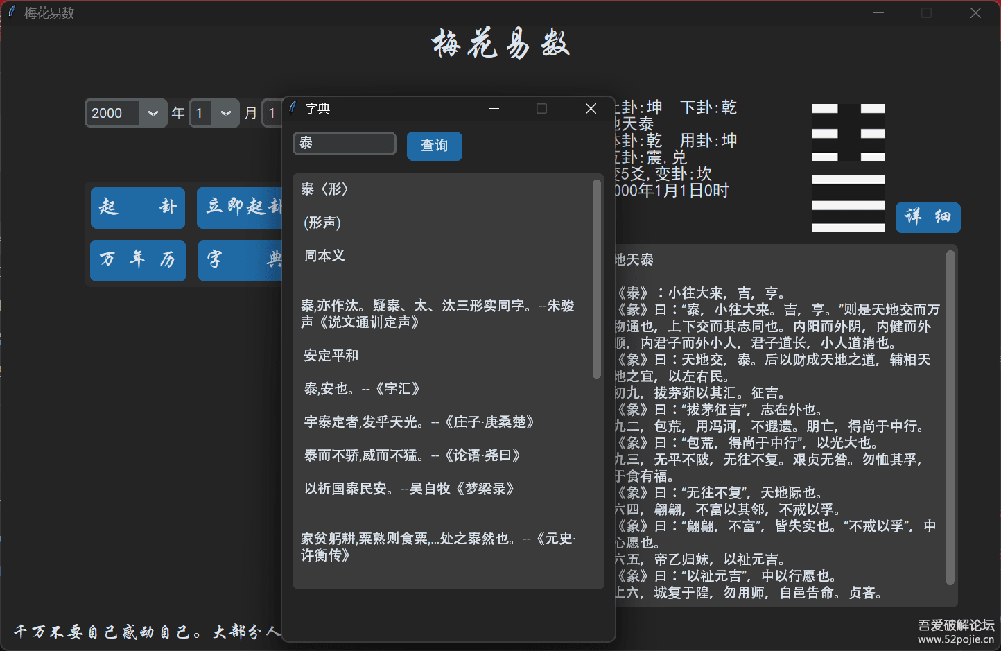The image size is (1001, 651).
Task: Click the line 六四,翩翩,不富以其邻
Action: 728,510
